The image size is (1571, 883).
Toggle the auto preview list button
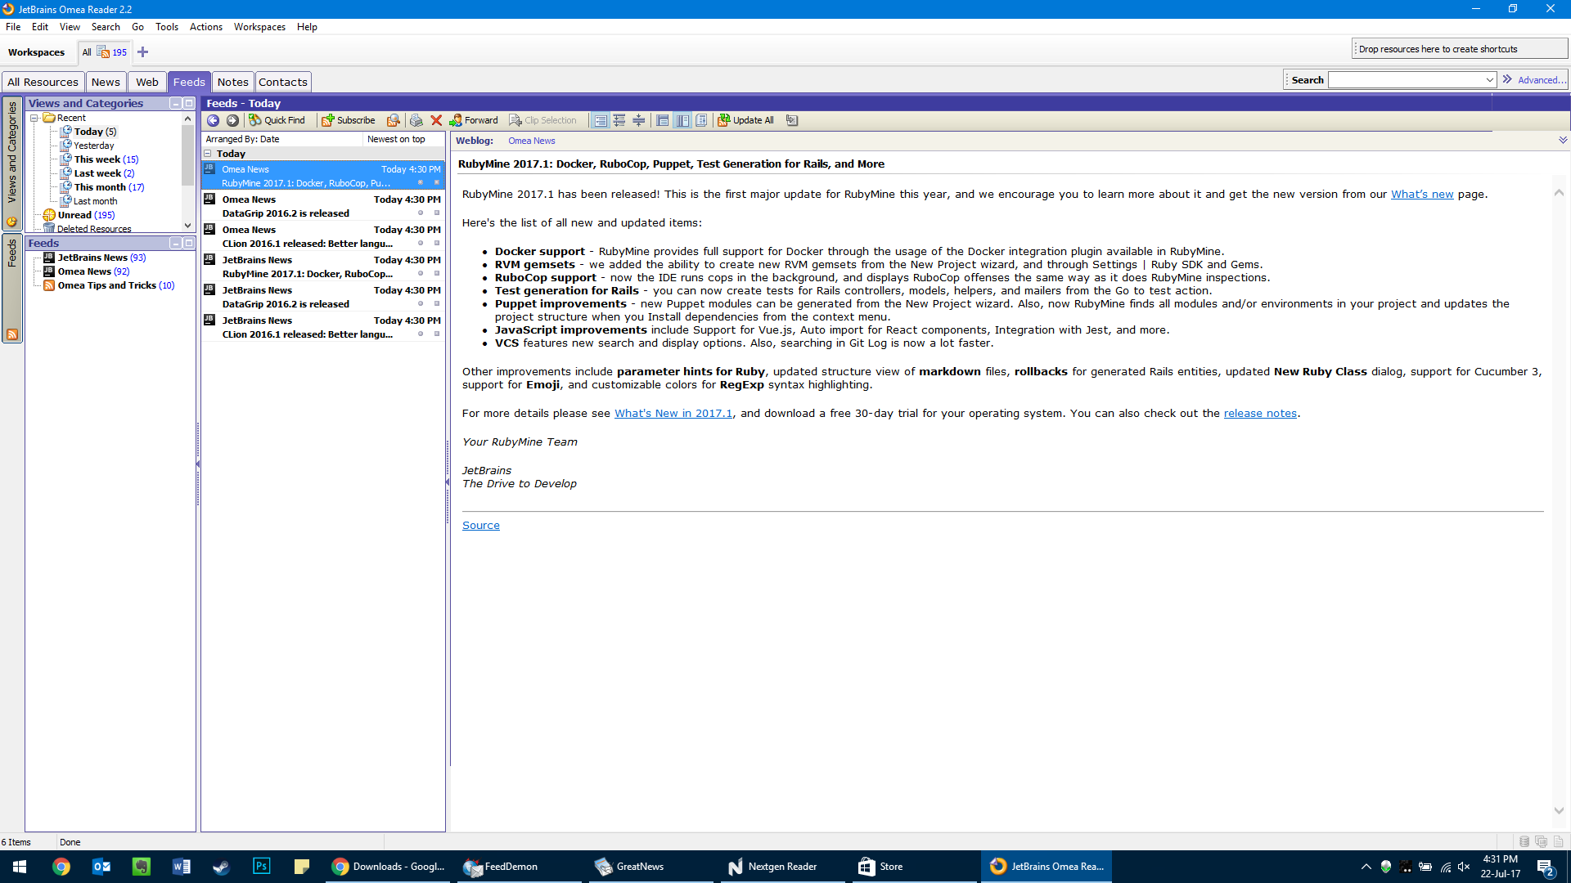point(601,120)
